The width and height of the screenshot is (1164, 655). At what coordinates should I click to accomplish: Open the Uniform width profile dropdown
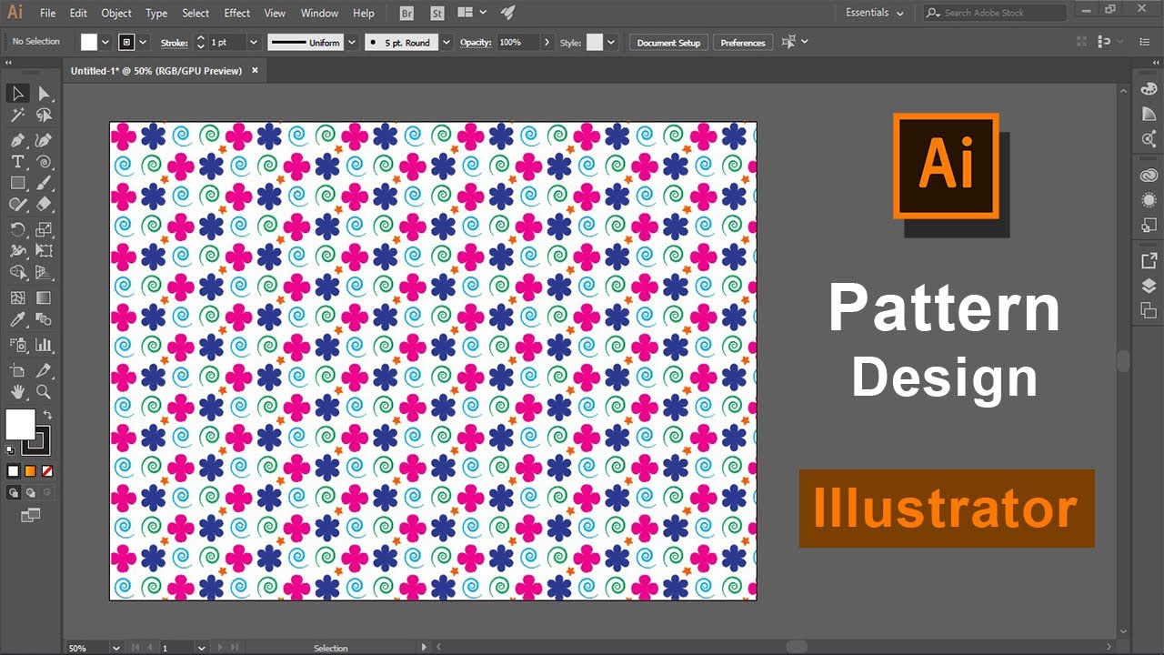(x=351, y=42)
